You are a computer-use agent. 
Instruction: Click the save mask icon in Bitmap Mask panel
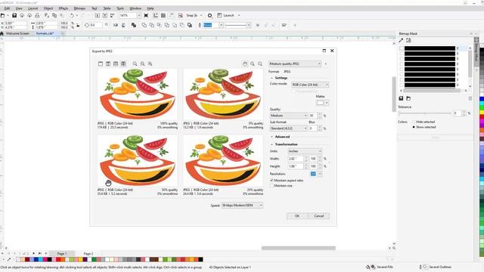click(401, 98)
